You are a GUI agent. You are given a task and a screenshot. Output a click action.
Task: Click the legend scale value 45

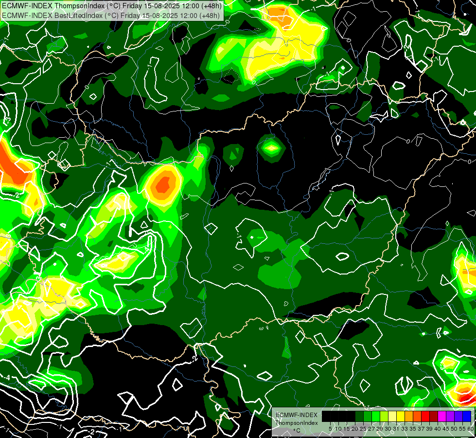(x=446, y=429)
